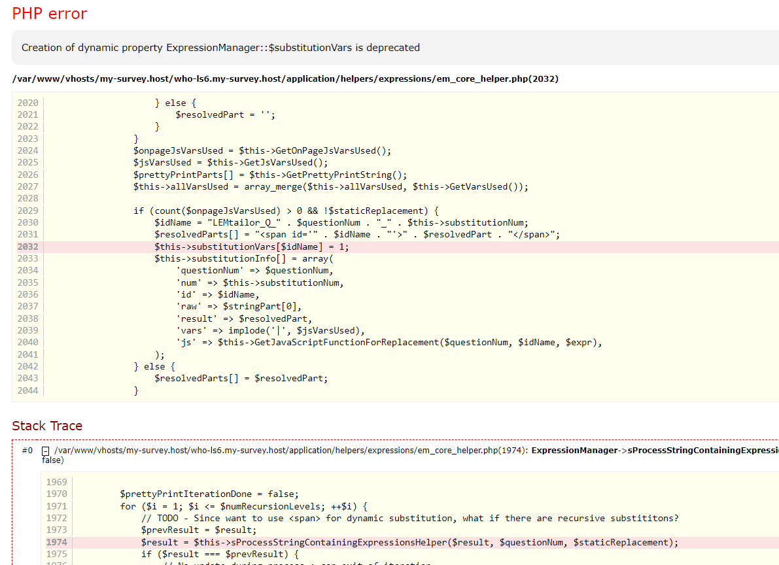Click line number 2044 in gutter

tap(27, 390)
